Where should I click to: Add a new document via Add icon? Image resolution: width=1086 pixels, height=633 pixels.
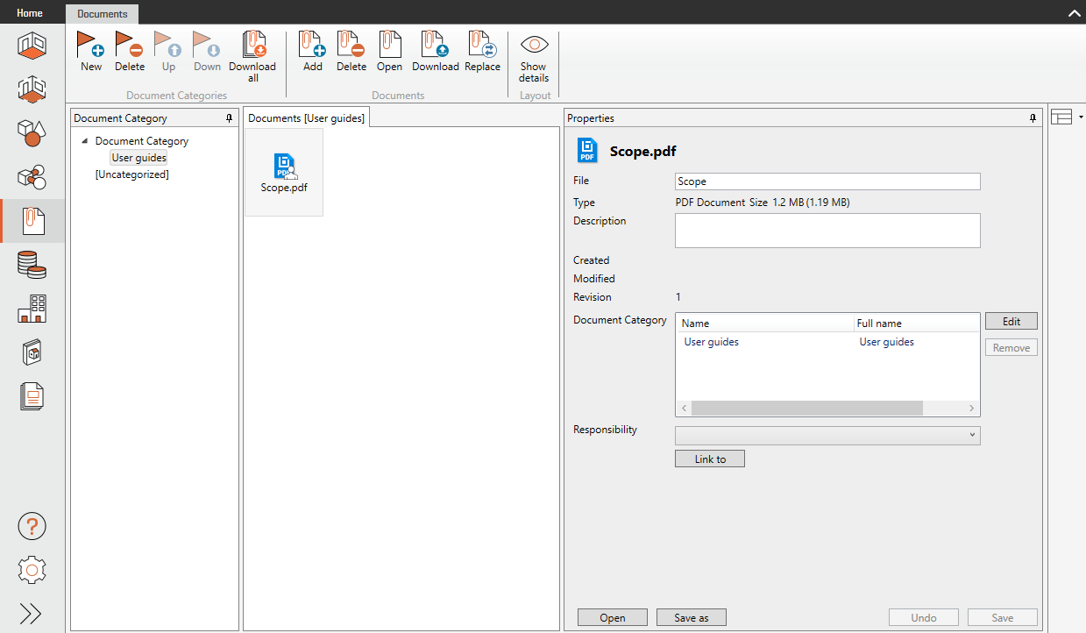[312, 46]
